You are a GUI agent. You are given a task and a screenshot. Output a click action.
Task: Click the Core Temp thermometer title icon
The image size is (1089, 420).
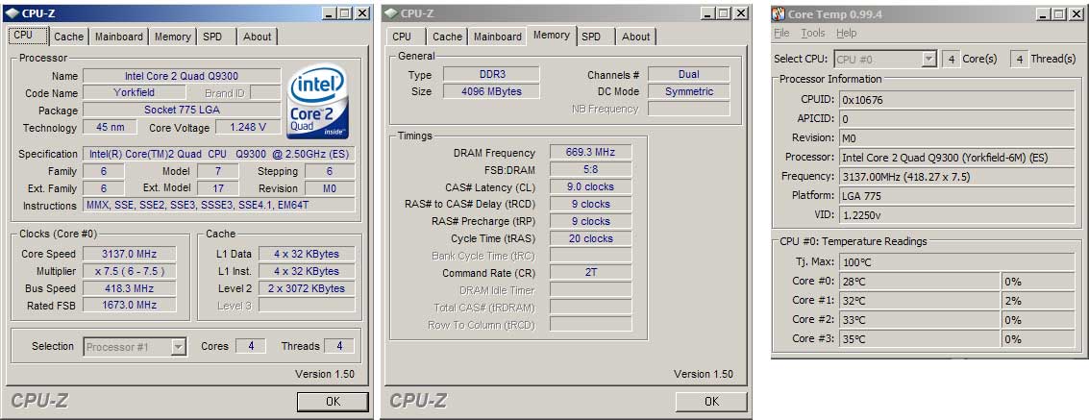click(780, 13)
